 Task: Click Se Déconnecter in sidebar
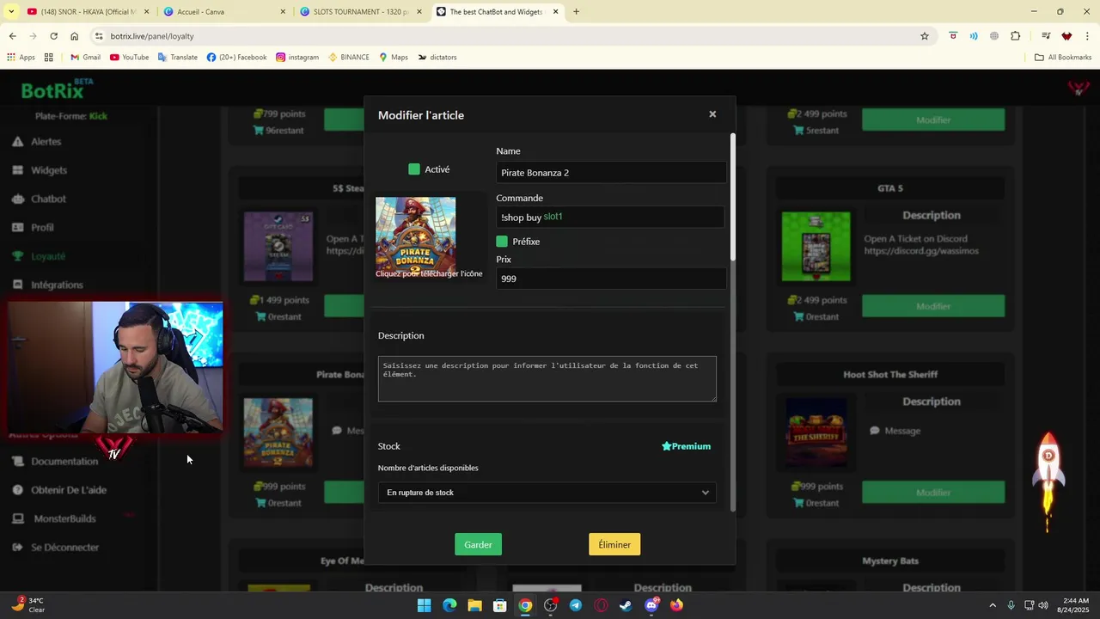coord(65,548)
